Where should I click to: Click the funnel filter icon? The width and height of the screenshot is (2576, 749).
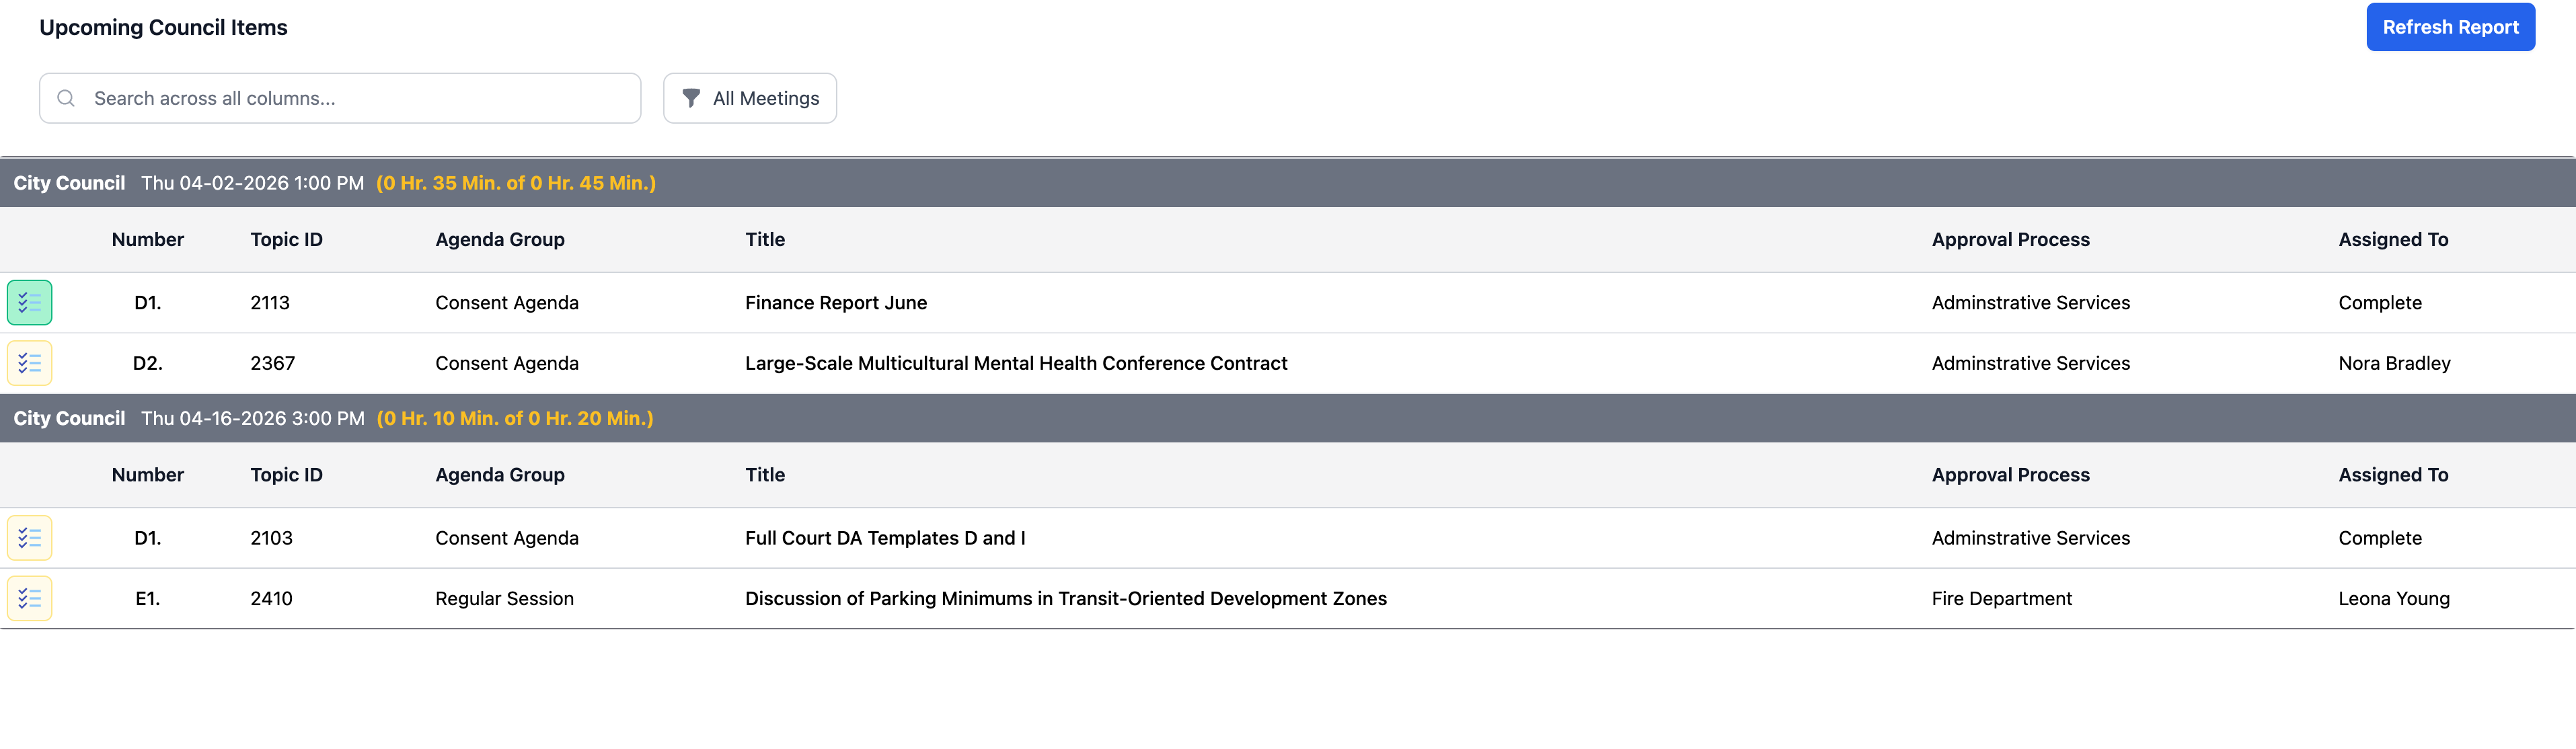click(691, 98)
